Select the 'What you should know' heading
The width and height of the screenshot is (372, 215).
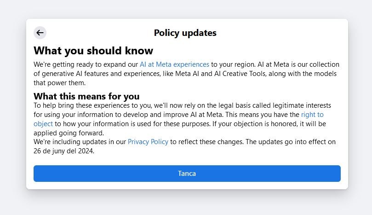click(x=93, y=51)
